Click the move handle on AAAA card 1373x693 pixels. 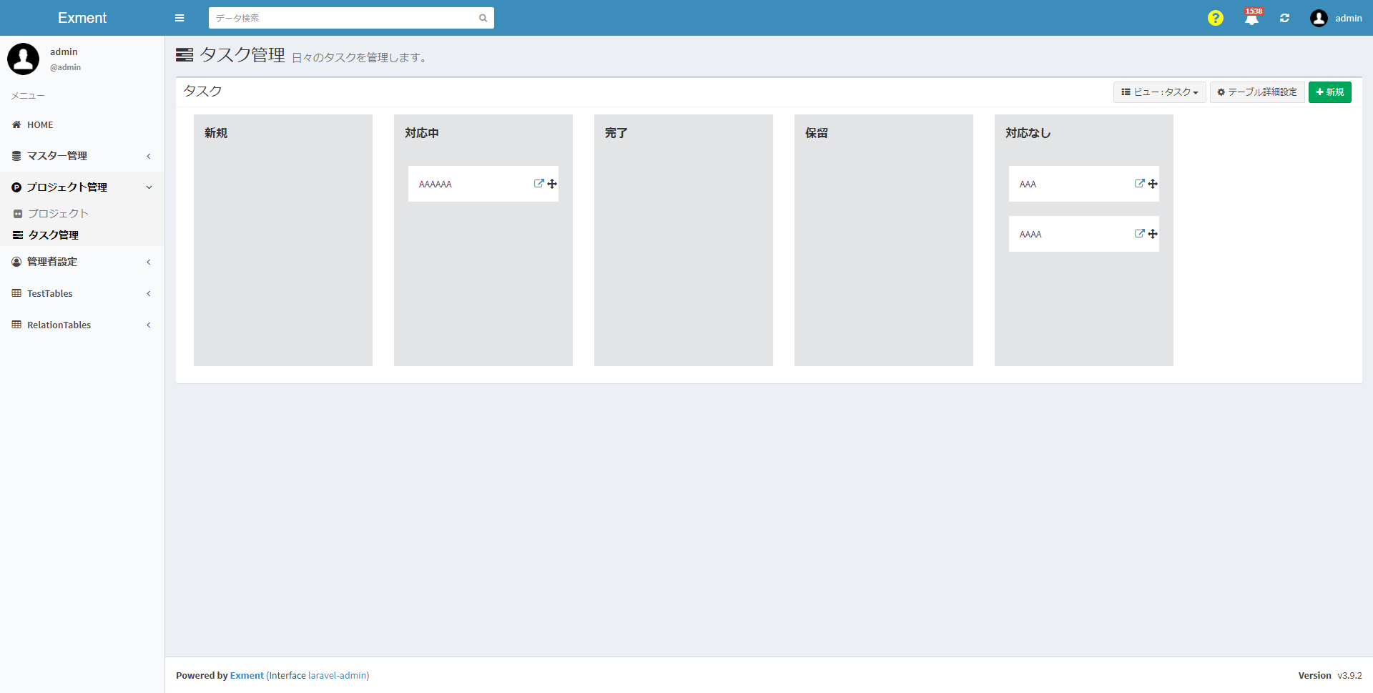(1153, 234)
